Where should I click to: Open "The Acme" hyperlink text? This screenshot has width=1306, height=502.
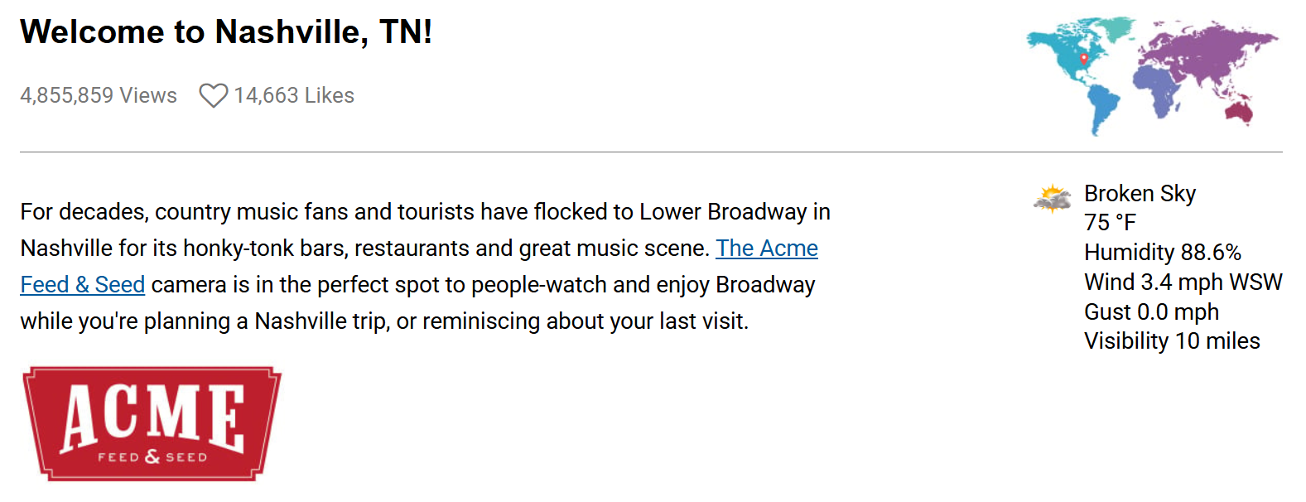[x=767, y=249]
